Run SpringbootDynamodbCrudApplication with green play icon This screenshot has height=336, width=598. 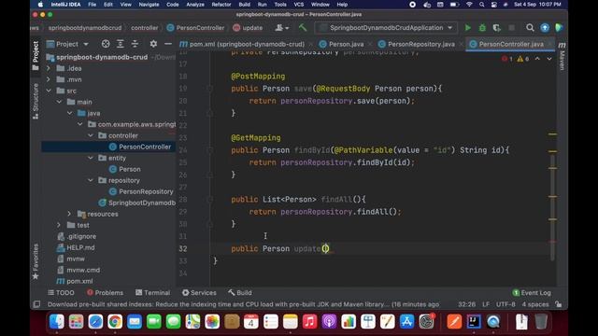(467, 28)
